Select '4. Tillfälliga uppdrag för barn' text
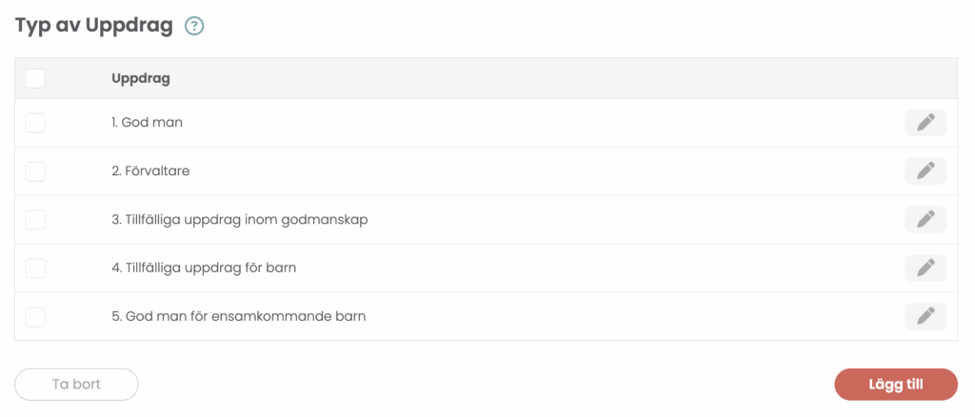 (204, 268)
